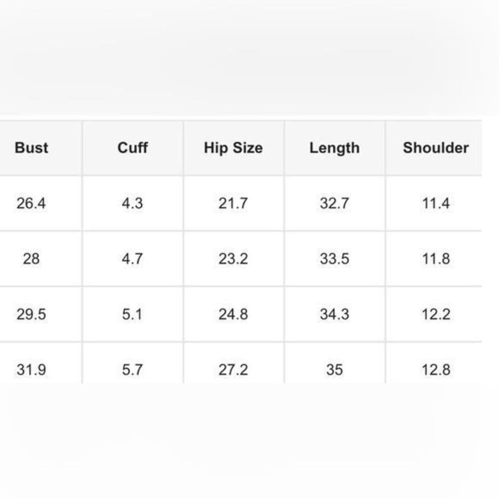Click hip size value 21.7
The width and height of the screenshot is (499, 499).
tap(233, 204)
